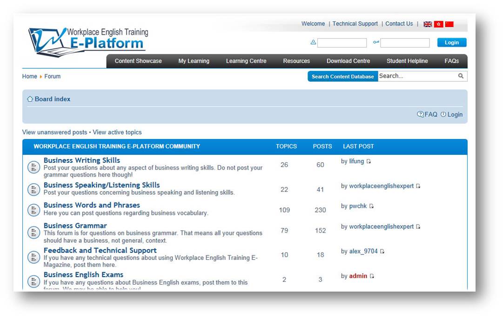The image size is (503, 319).
Task: Open latest post icon beside pwchk
Action: tap(371, 206)
